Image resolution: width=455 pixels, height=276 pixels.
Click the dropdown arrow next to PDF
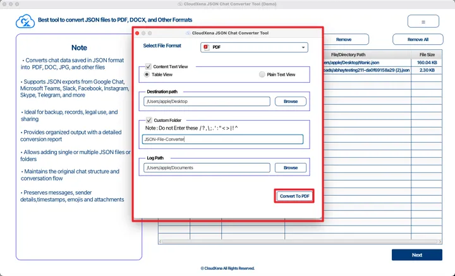click(x=303, y=47)
